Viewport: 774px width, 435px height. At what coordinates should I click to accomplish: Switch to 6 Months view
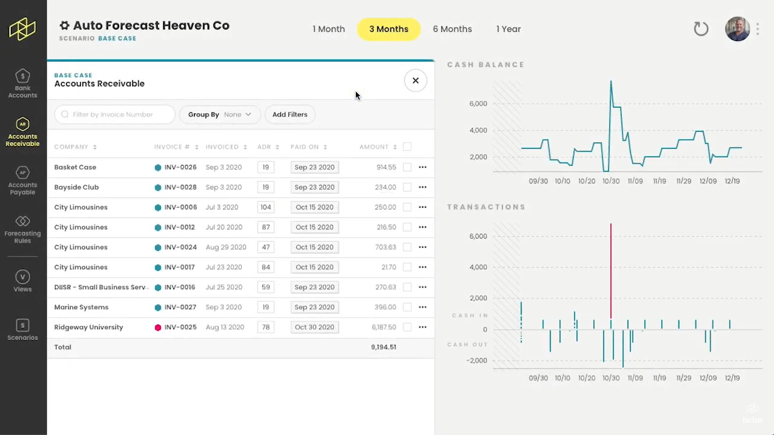(452, 29)
